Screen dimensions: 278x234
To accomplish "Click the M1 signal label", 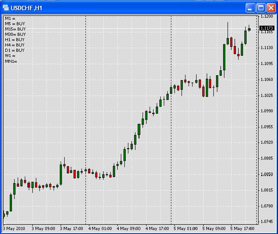I will pyautogui.click(x=10, y=19).
